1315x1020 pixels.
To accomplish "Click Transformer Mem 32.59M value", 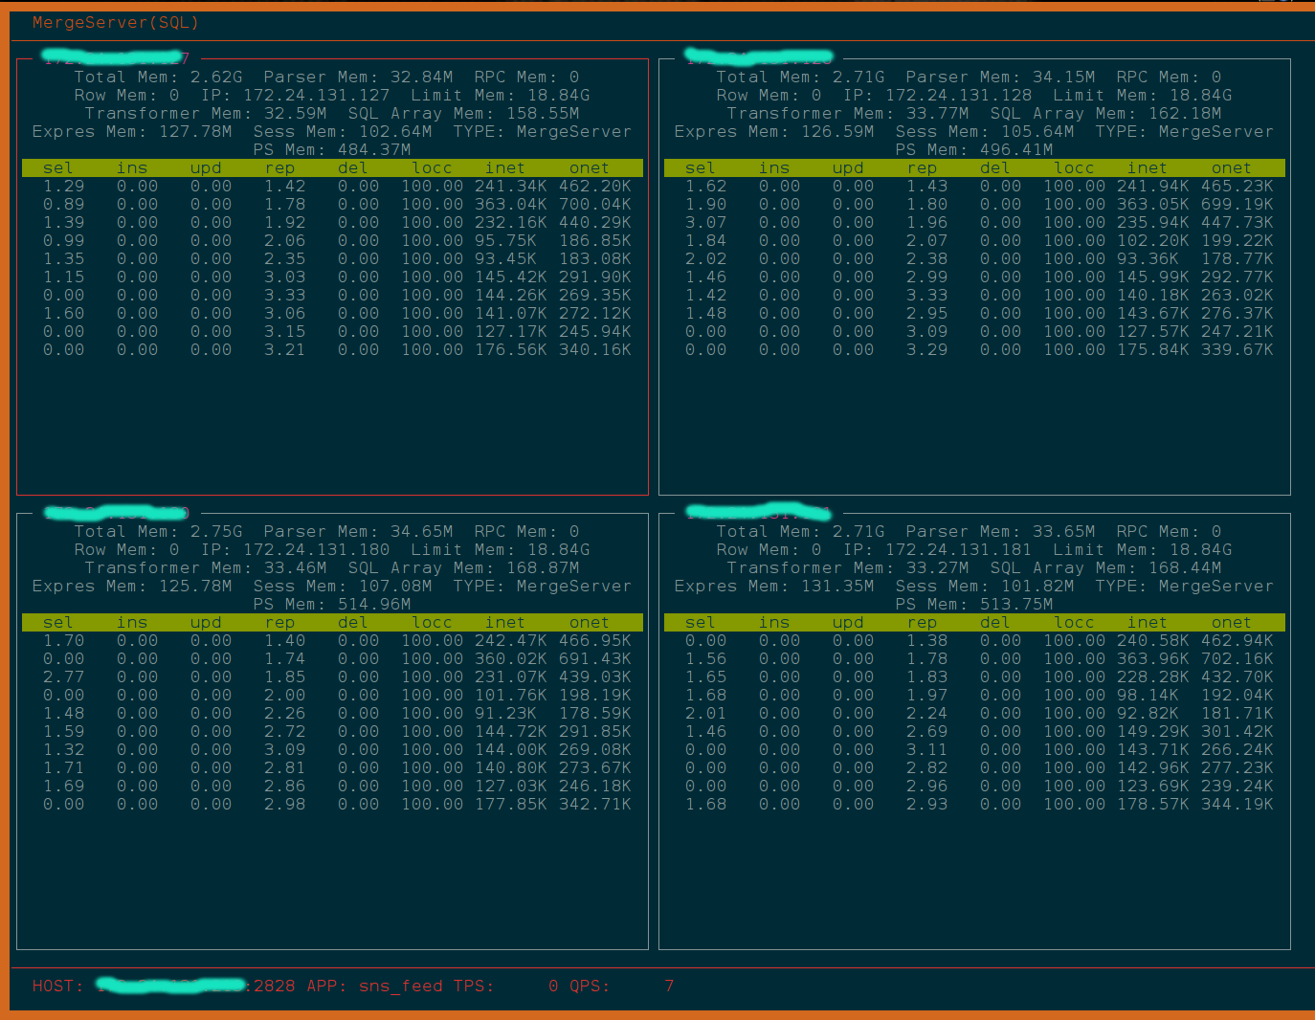I will (296, 113).
